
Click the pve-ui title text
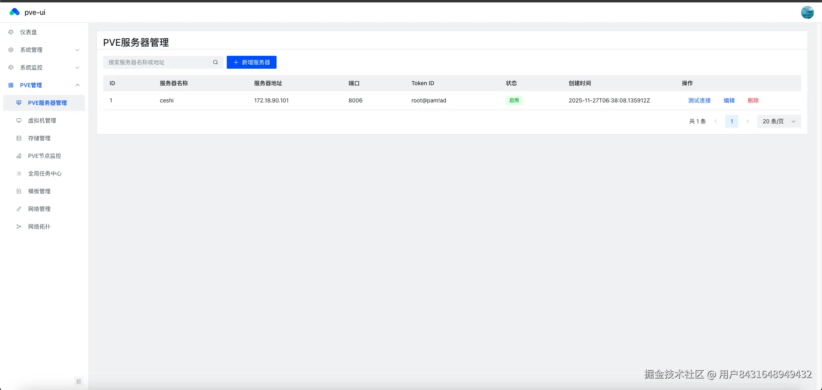coord(35,12)
